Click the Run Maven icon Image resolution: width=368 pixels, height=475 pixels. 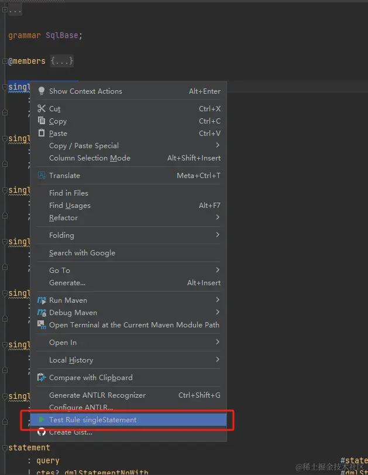click(42, 300)
